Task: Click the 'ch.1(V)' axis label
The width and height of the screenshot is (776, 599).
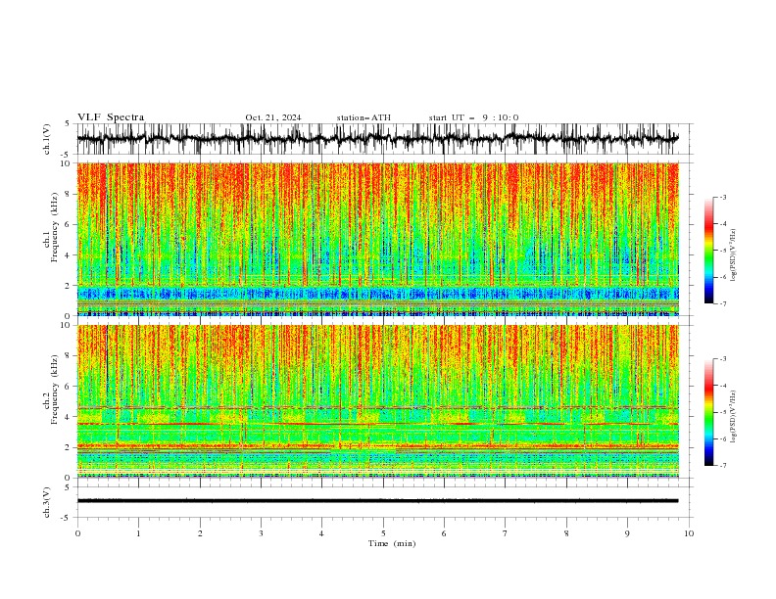Action: coord(47,139)
